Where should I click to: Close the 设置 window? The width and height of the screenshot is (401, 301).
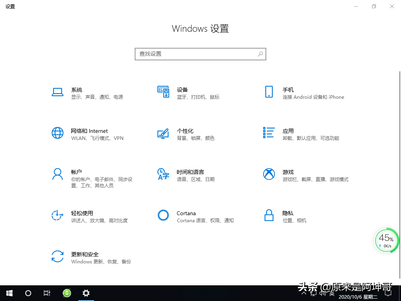pos(392,6)
